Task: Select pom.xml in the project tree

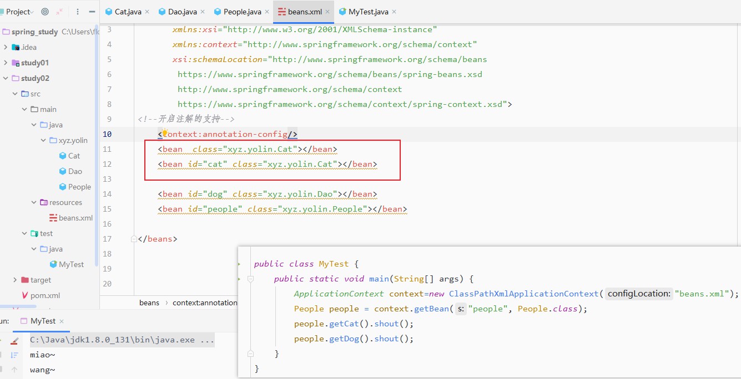Action: (x=45, y=295)
